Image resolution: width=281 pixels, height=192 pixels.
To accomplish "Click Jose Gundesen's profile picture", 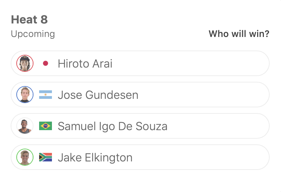I will [25, 95].
